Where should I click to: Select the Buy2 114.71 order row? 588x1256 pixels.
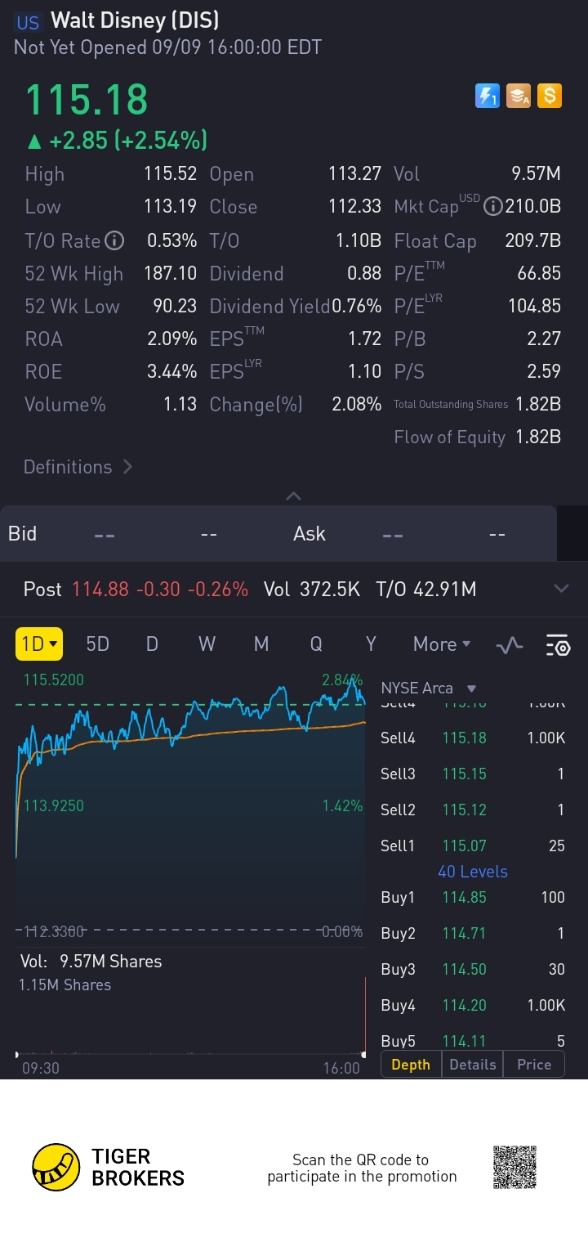pos(473,933)
